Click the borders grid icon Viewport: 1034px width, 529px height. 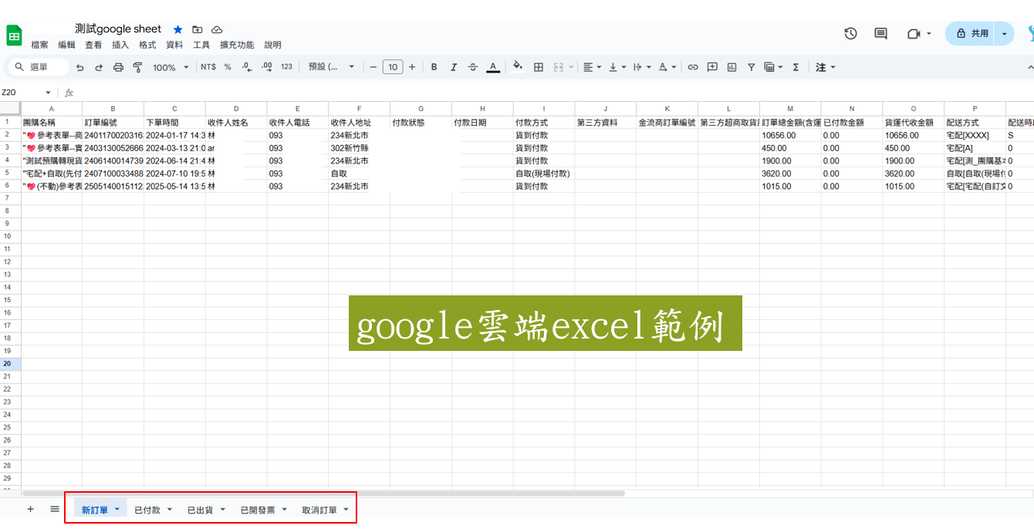coord(539,67)
